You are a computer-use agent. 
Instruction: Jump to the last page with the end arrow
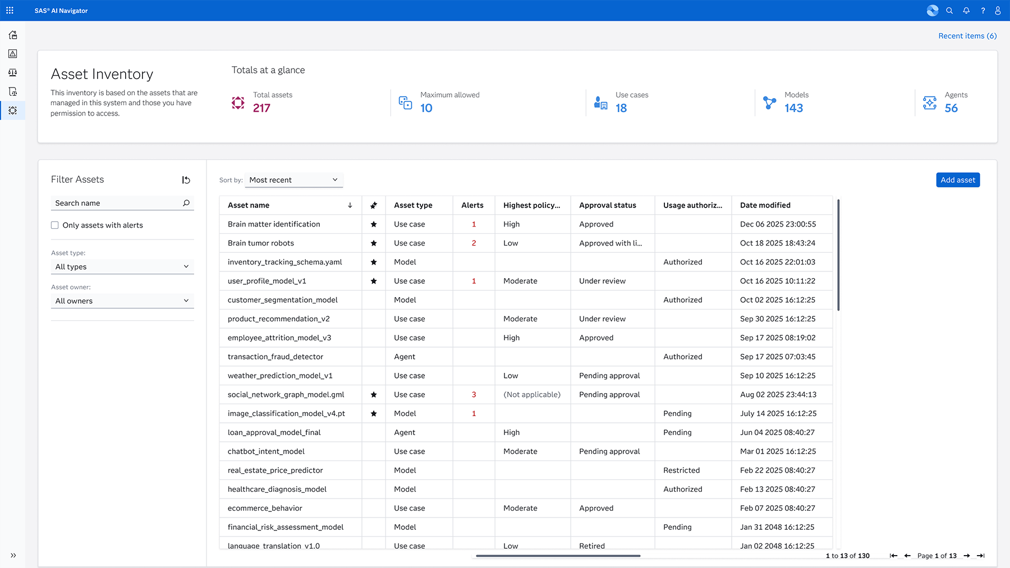(981, 556)
